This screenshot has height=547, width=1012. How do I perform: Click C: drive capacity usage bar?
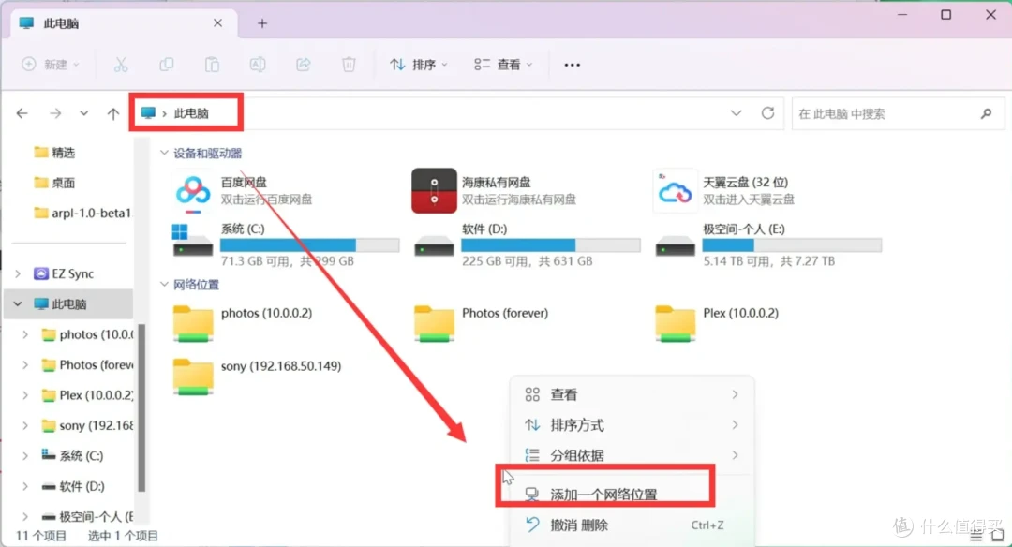pyautogui.click(x=310, y=245)
